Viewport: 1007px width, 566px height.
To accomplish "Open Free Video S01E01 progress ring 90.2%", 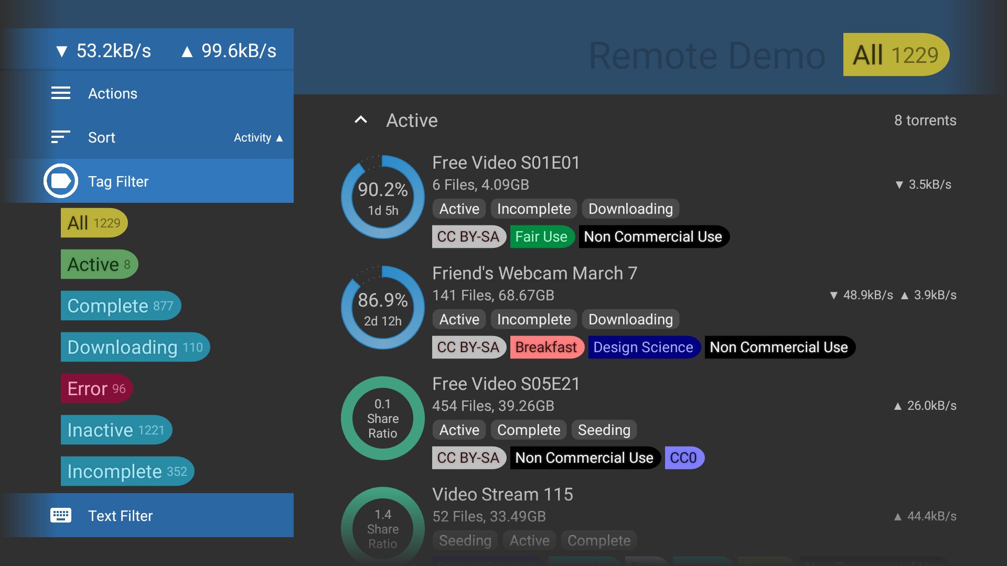I will point(383,197).
